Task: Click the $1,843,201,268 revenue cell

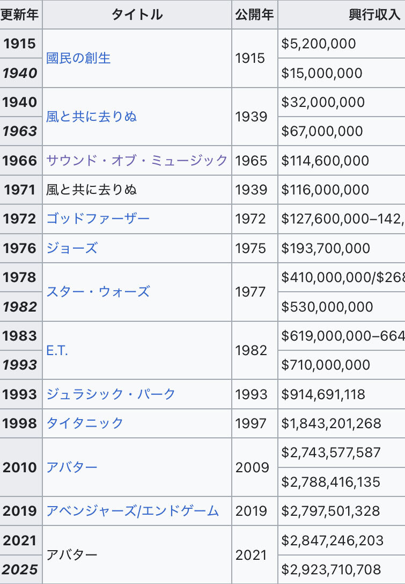Action: (342, 423)
